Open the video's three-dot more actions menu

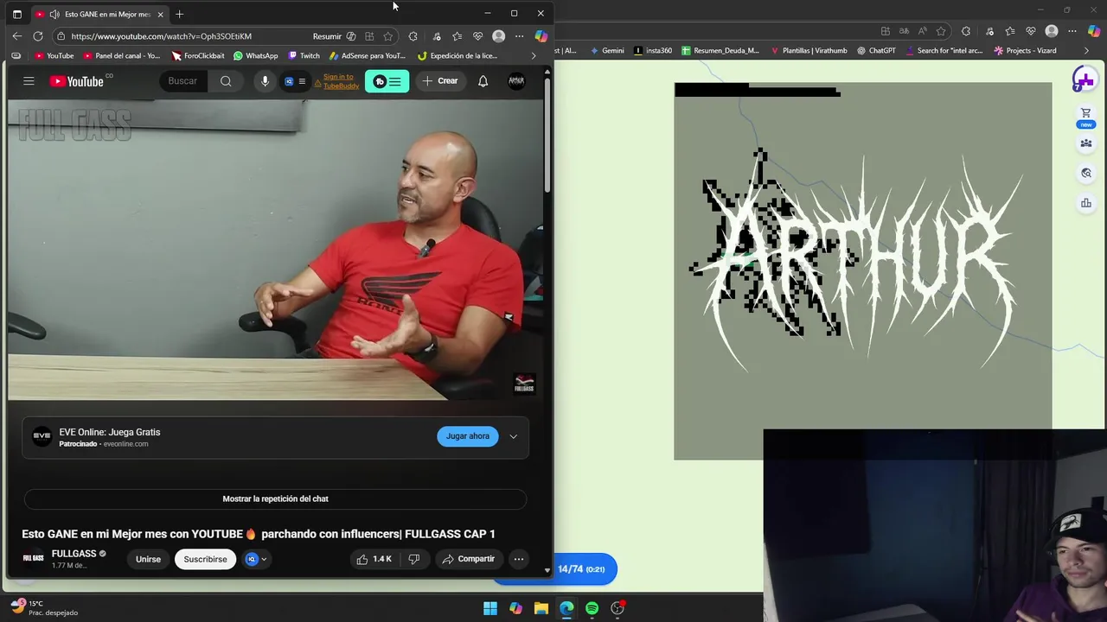pos(518,559)
